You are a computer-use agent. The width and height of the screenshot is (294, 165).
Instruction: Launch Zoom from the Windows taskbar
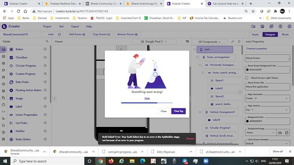tap(206, 161)
